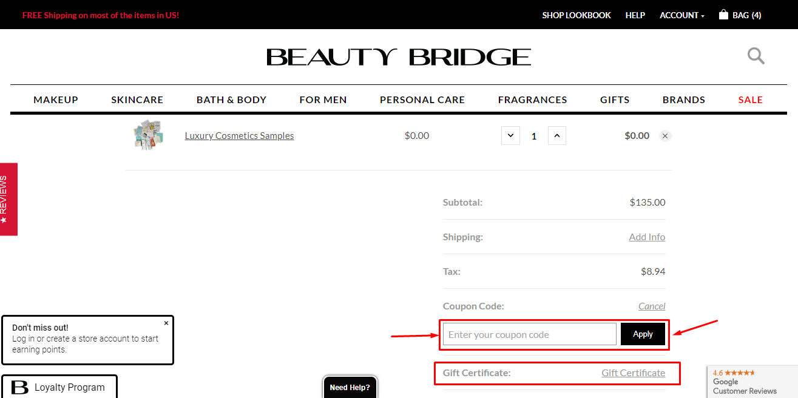Open the Brands menu
The height and width of the screenshot is (398, 798).
[684, 99]
